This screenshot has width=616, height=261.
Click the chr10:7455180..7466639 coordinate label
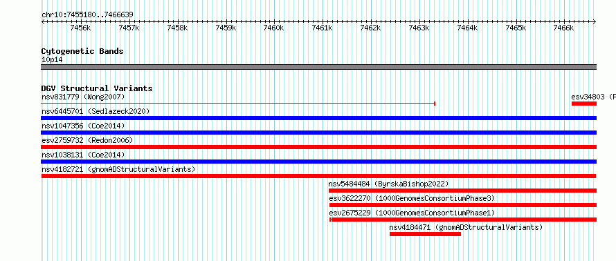pos(87,15)
